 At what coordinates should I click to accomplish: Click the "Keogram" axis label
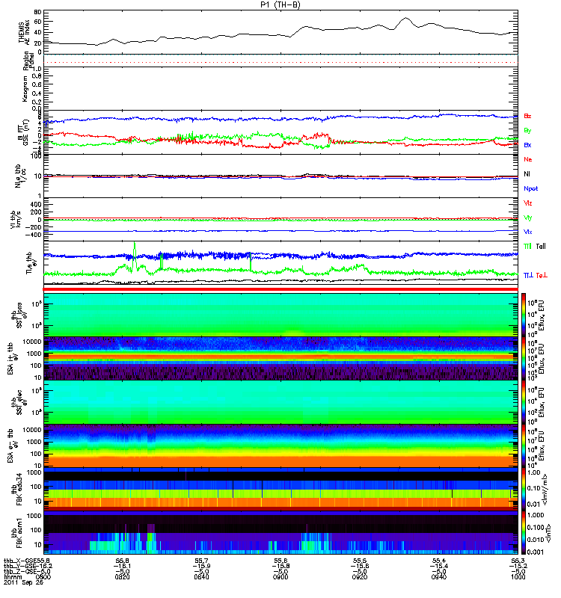25,88
